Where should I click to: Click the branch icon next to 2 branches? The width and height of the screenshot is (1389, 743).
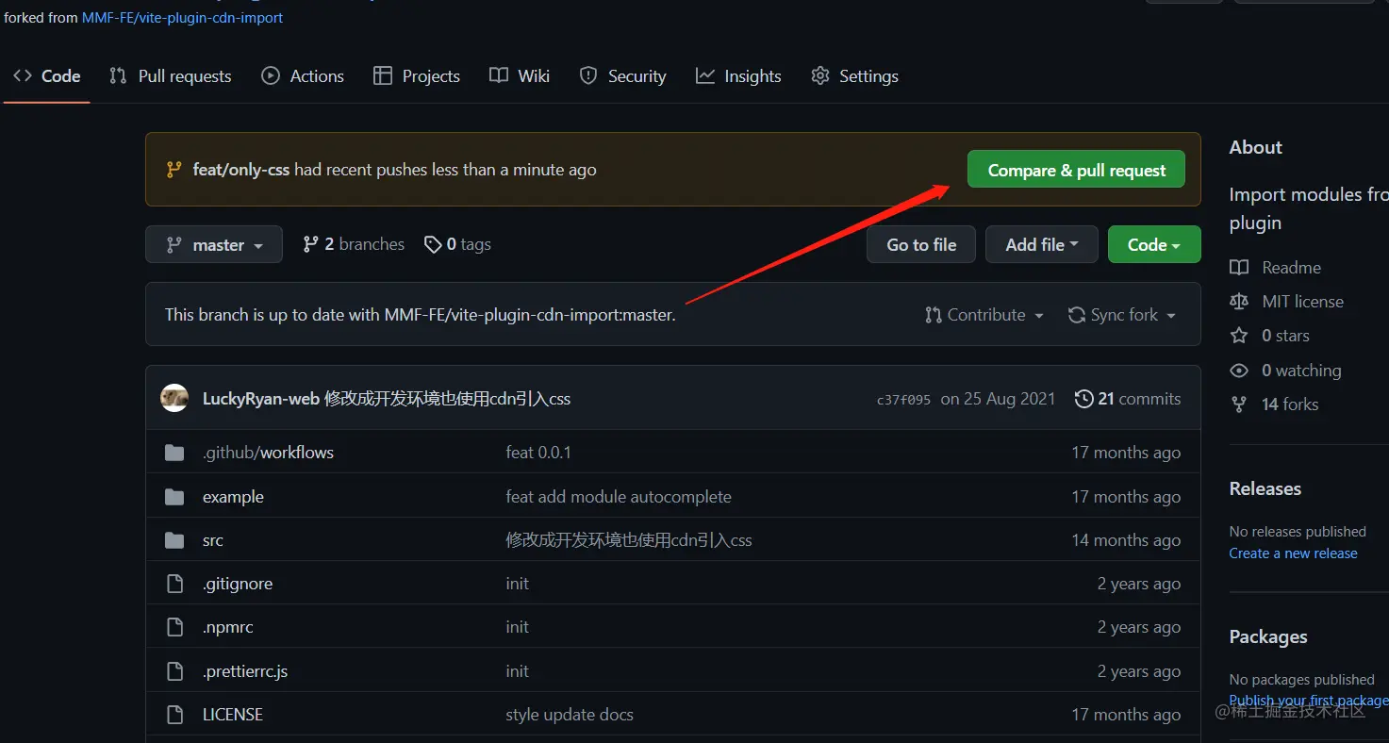(x=310, y=244)
